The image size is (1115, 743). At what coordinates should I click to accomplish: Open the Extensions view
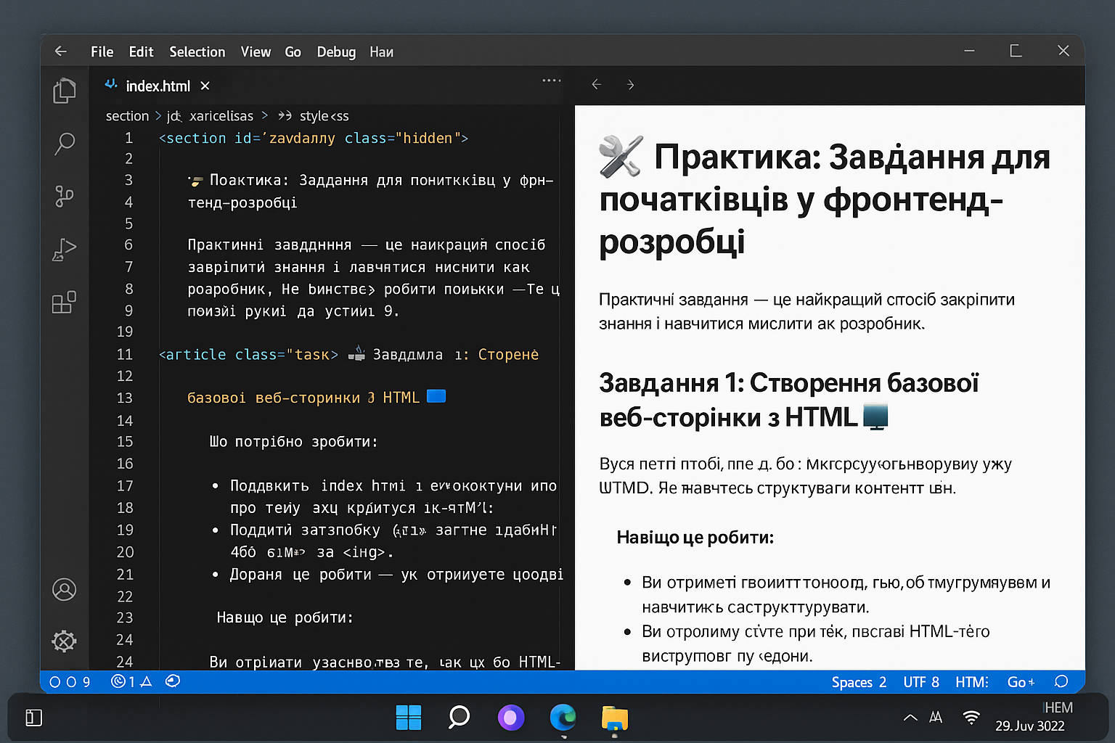coord(65,302)
